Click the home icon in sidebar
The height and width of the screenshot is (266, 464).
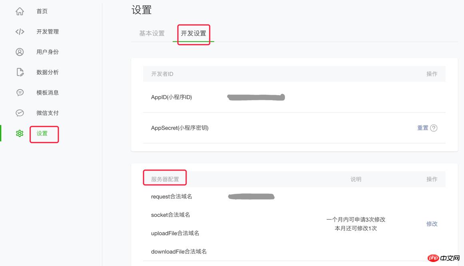tap(20, 12)
